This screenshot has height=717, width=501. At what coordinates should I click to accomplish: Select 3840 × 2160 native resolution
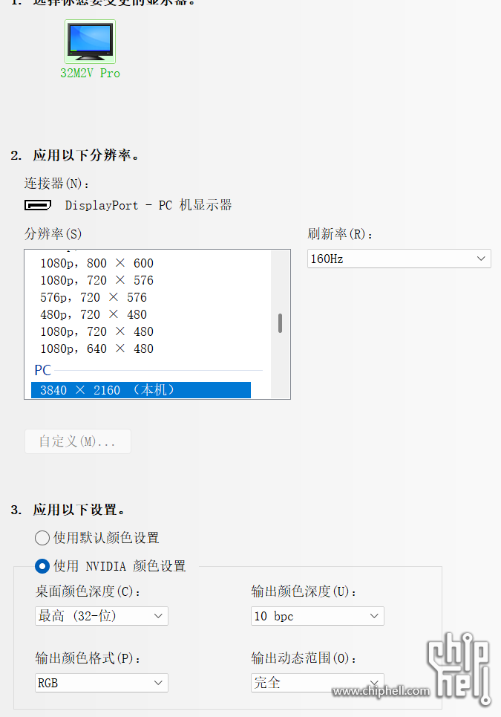point(141,390)
